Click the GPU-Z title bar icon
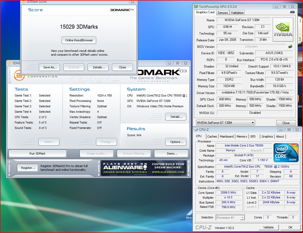This screenshot has height=233, width=303. (196, 6)
